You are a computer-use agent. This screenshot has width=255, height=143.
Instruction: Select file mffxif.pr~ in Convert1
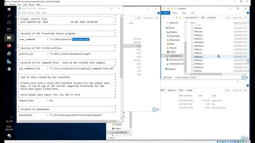click(x=198, y=71)
